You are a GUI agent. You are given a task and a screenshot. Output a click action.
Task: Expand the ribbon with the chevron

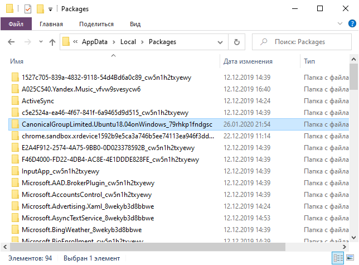pyautogui.click(x=340, y=23)
